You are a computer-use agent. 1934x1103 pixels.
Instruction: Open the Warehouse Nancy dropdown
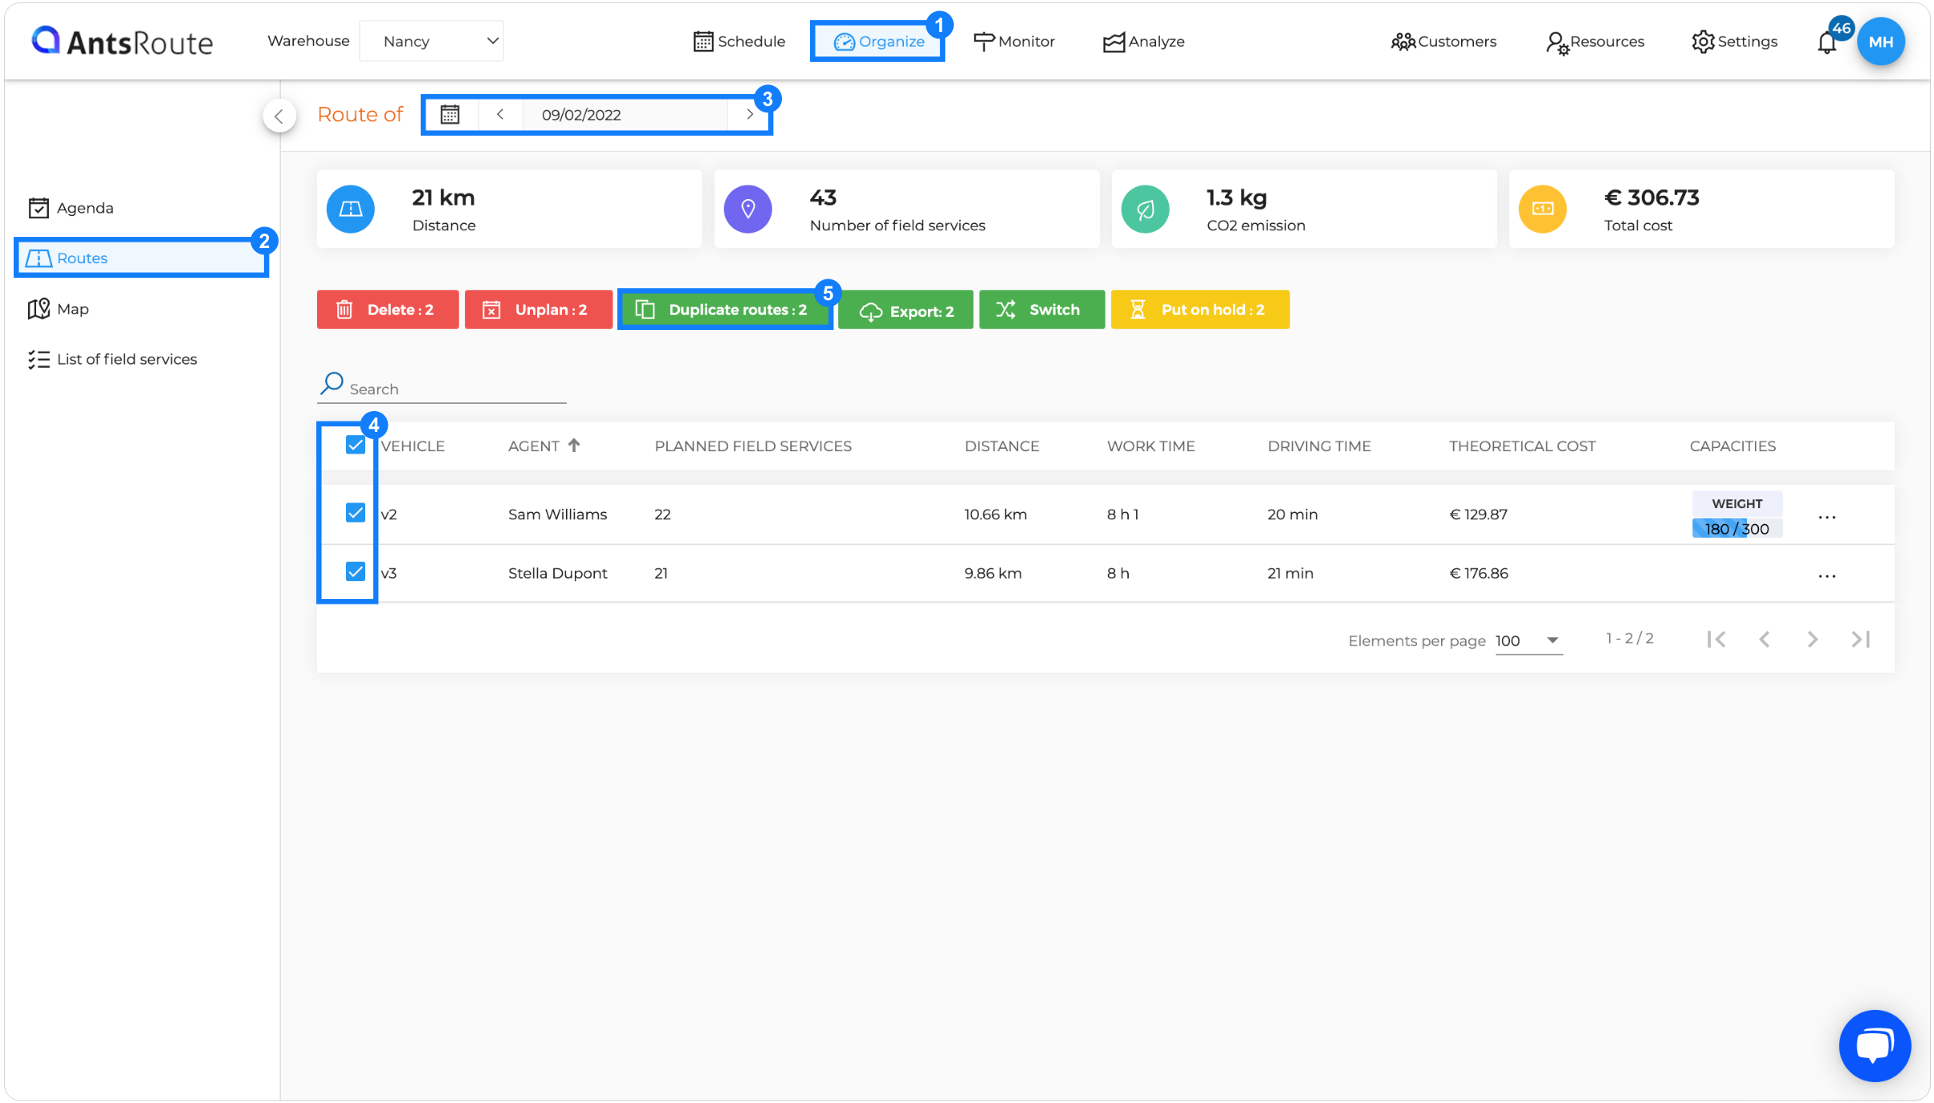pos(432,41)
